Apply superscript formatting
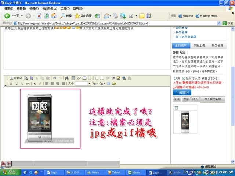 click(x=40, y=84)
